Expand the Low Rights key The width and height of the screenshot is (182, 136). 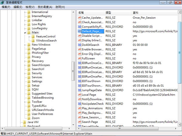[25, 24]
